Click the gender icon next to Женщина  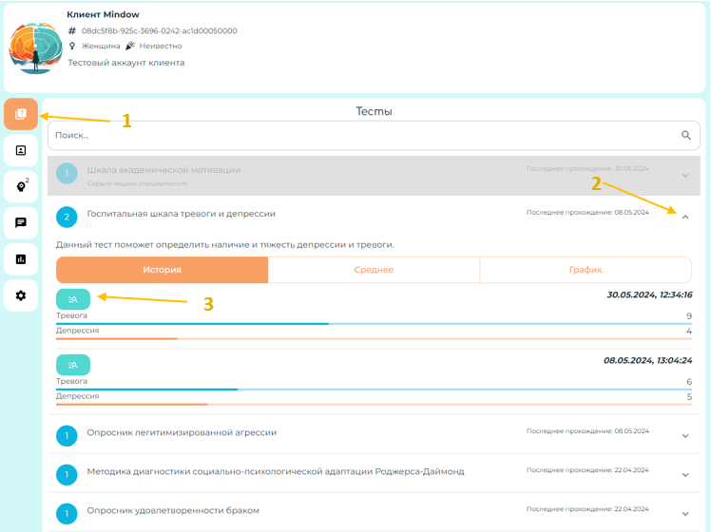71,46
